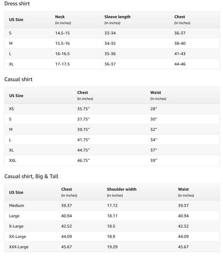Select the 41.75″ chest measurement
The image size is (223, 257).
click(x=84, y=140)
